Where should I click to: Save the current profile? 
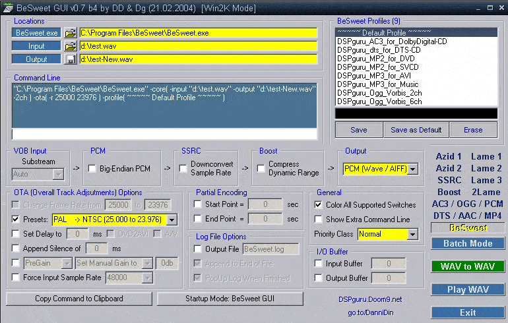click(359, 130)
